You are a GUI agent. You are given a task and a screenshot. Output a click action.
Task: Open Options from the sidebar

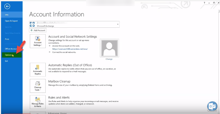pyautogui.click(x=12, y=55)
